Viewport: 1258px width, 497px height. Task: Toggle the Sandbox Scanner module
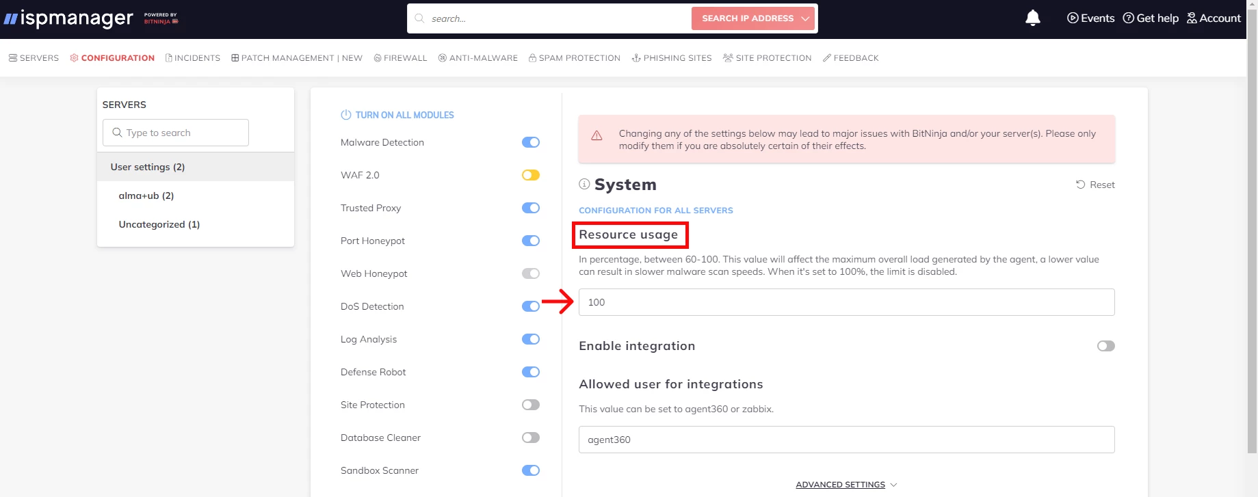(x=531, y=470)
